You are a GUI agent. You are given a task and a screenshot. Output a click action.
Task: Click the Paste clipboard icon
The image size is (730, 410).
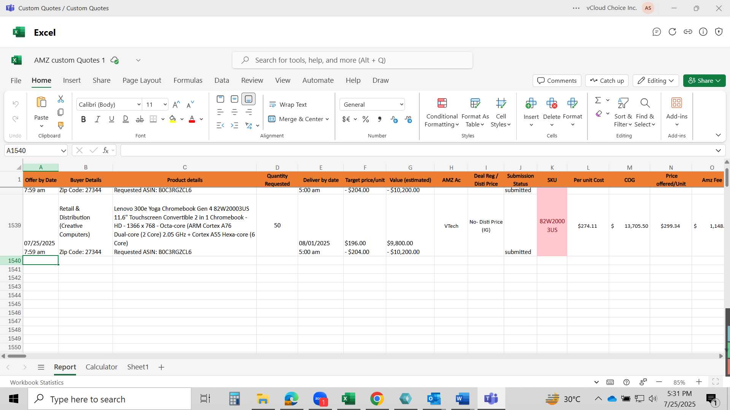[41, 102]
